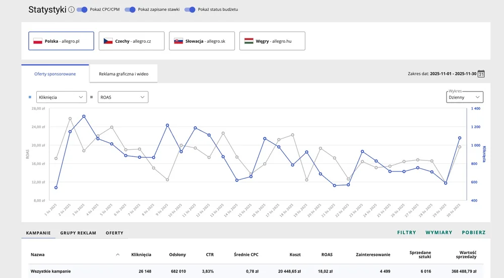Sort by Nazwa column arrow
504x278 pixels.
pos(118,255)
